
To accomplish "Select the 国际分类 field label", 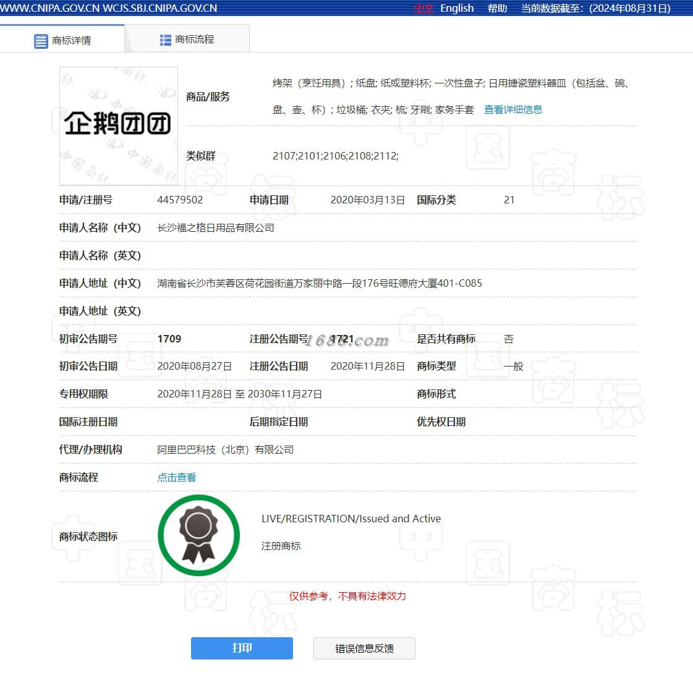I will [436, 200].
